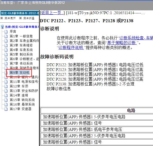Open the 诊断程序说明 link

coord(71,47)
